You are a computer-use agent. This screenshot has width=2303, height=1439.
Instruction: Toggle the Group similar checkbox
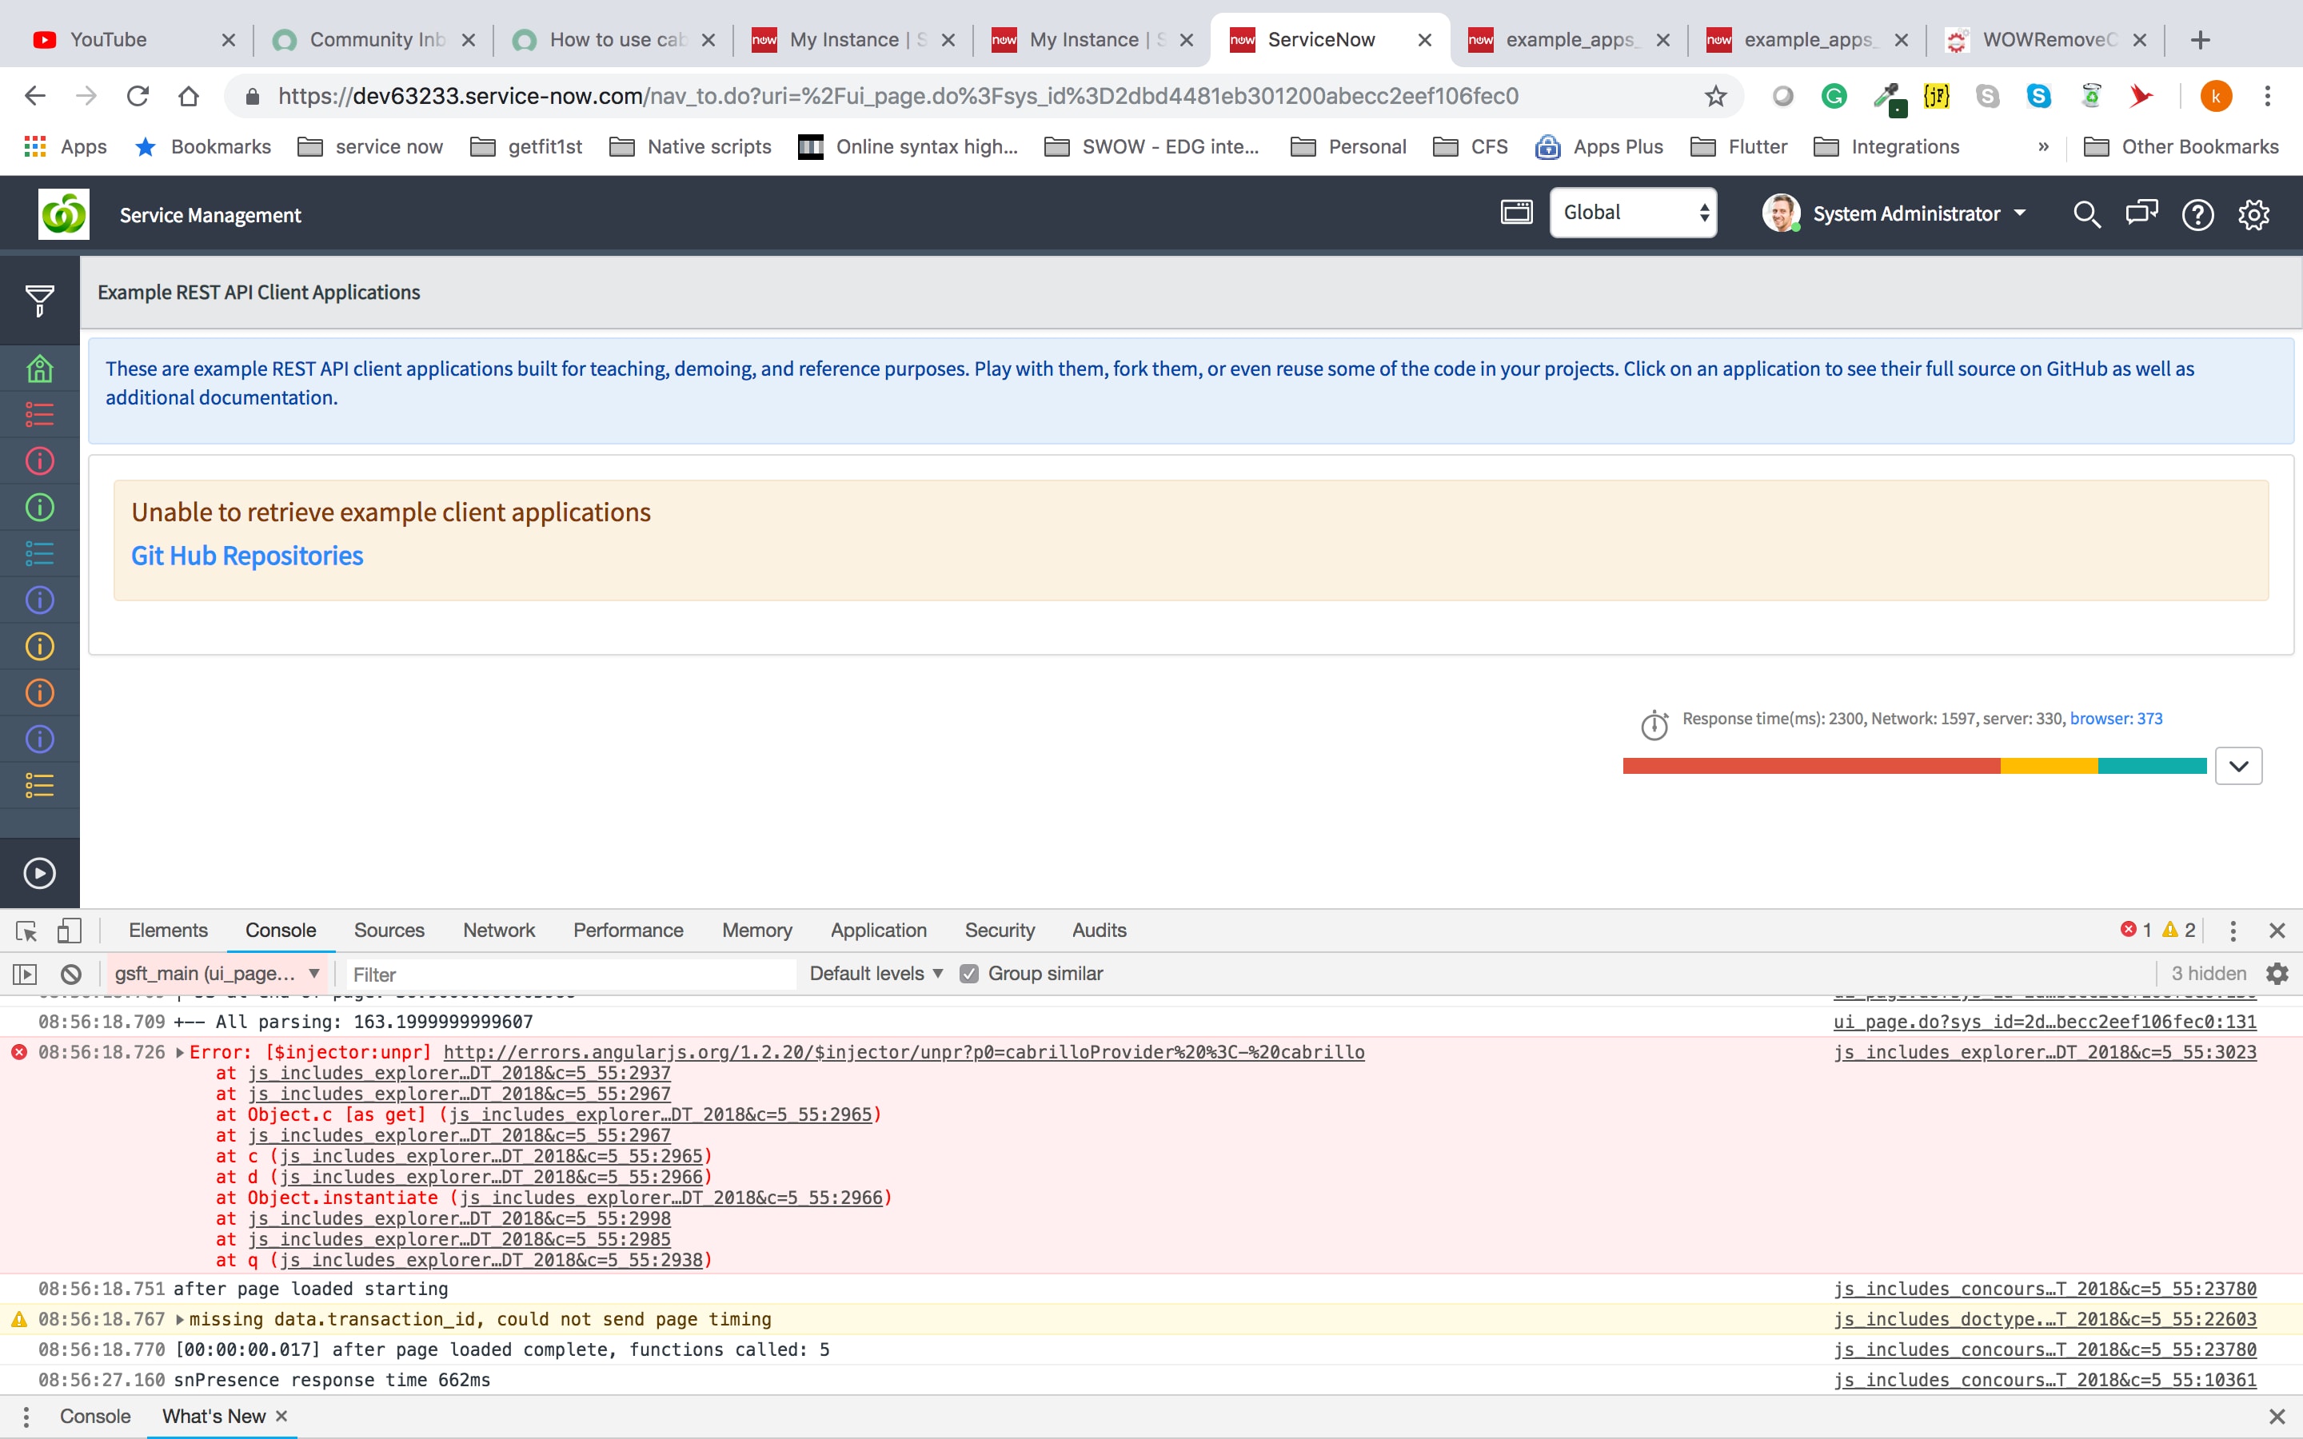click(x=969, y=974)
